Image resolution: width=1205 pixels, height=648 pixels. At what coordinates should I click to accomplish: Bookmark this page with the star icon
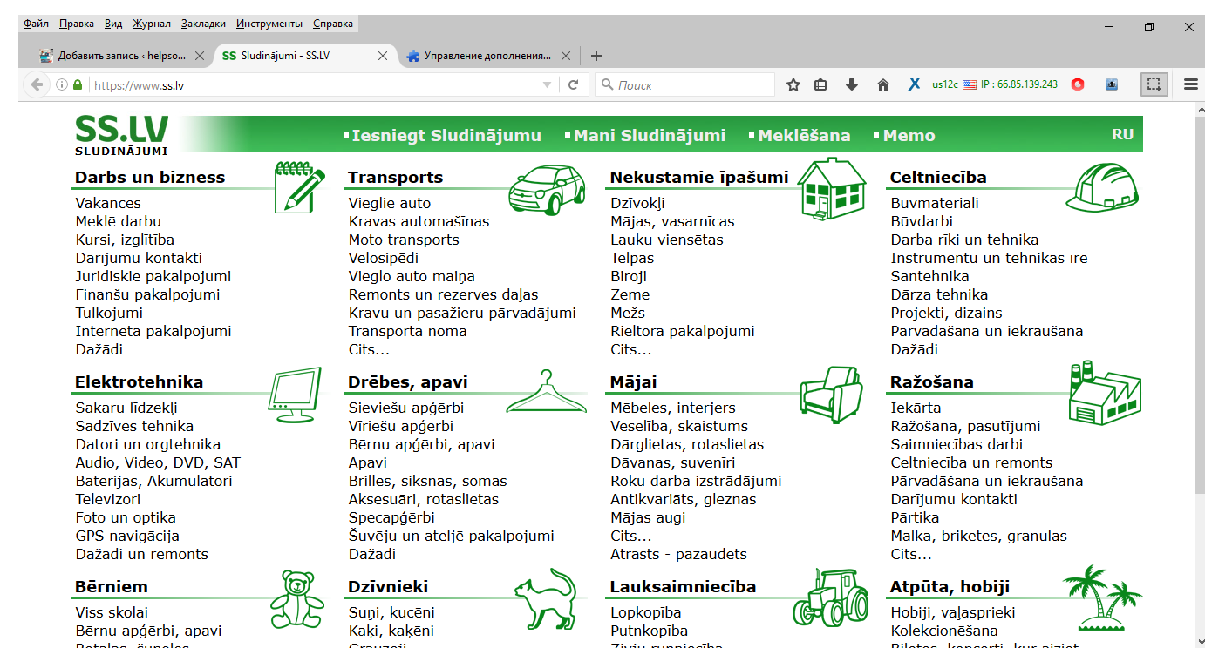click(x=793, y=84)
